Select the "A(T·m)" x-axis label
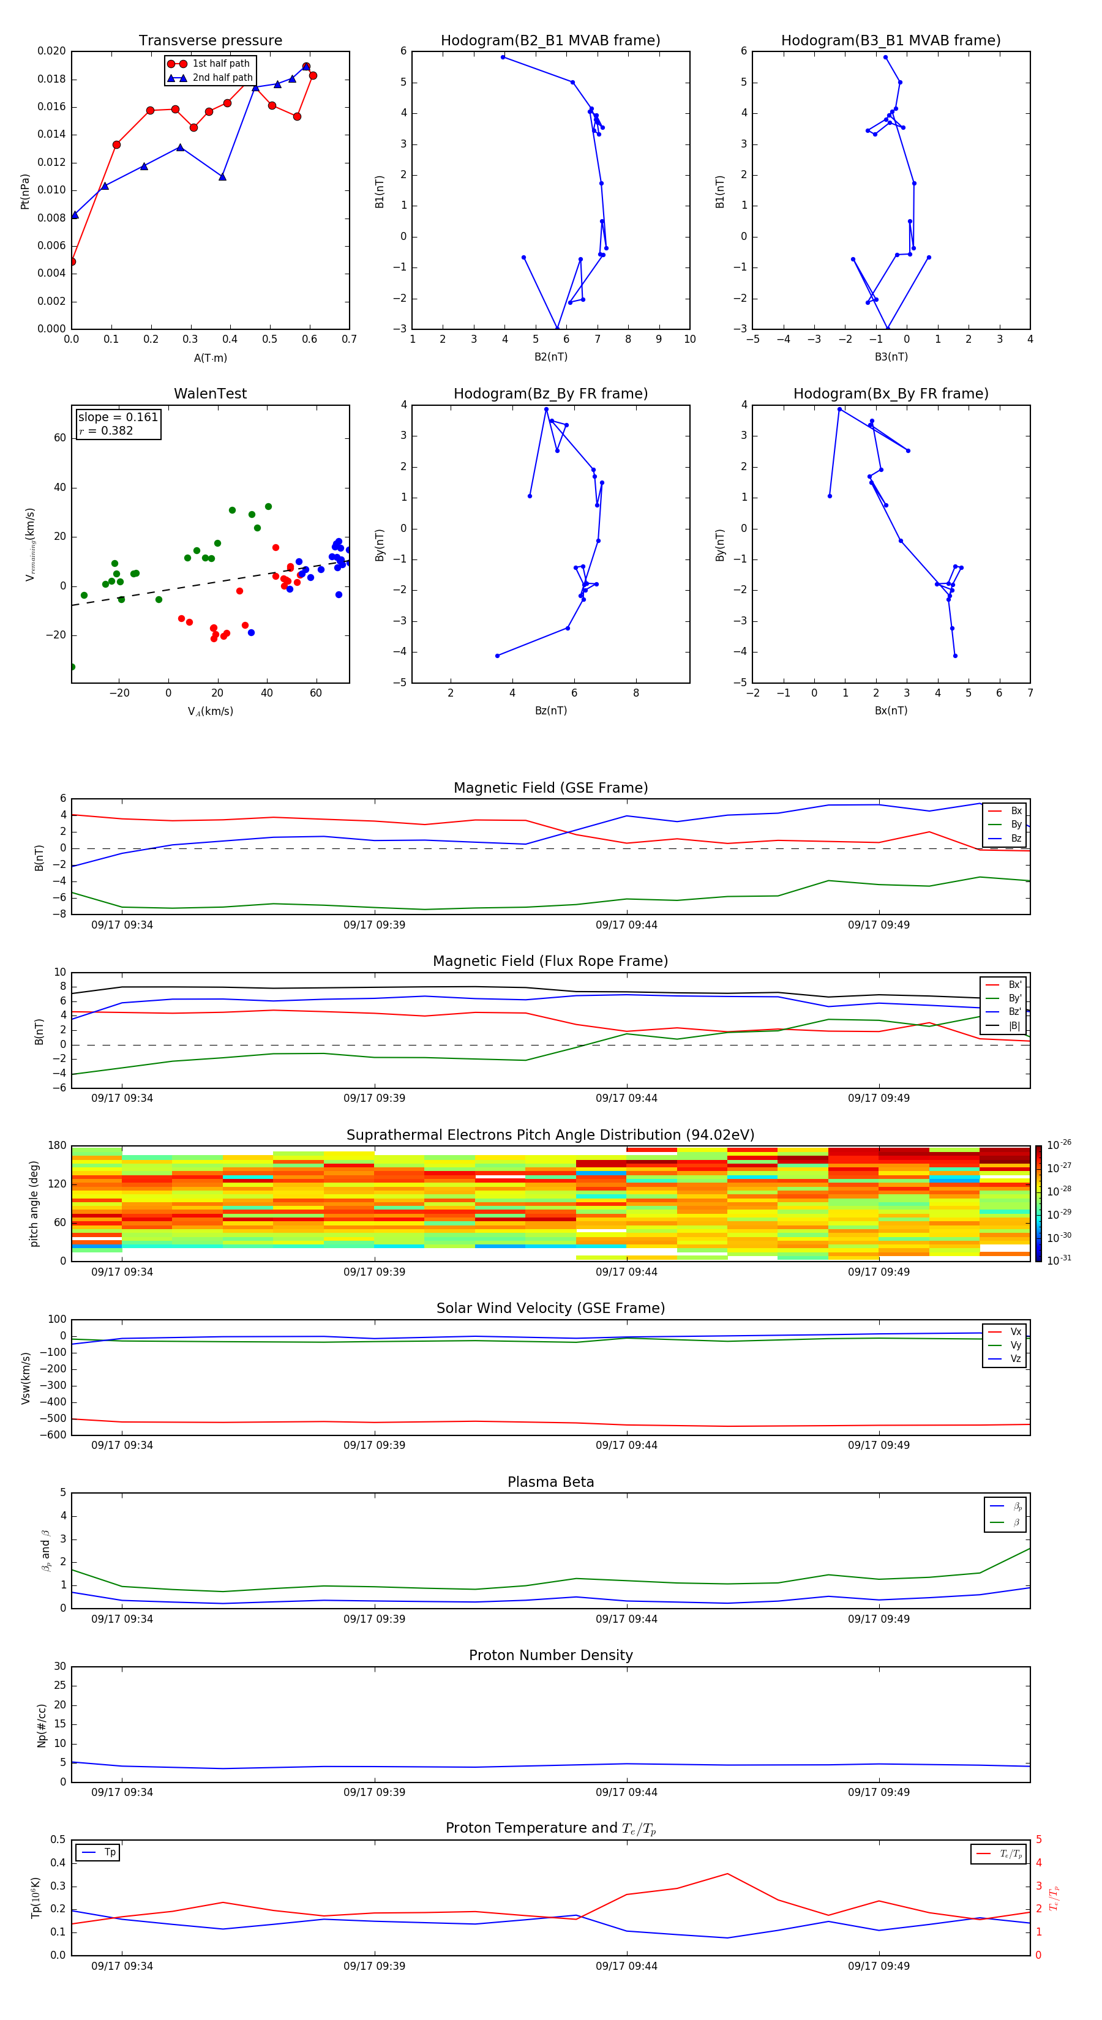 (x=210, y=358)
